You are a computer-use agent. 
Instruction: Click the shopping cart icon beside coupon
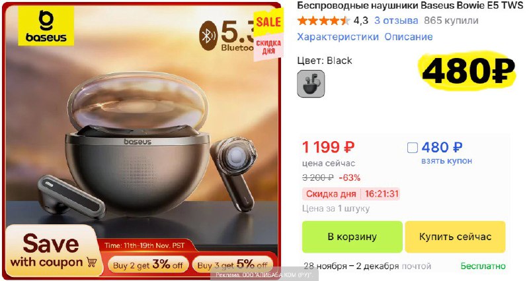click(91, 262)
